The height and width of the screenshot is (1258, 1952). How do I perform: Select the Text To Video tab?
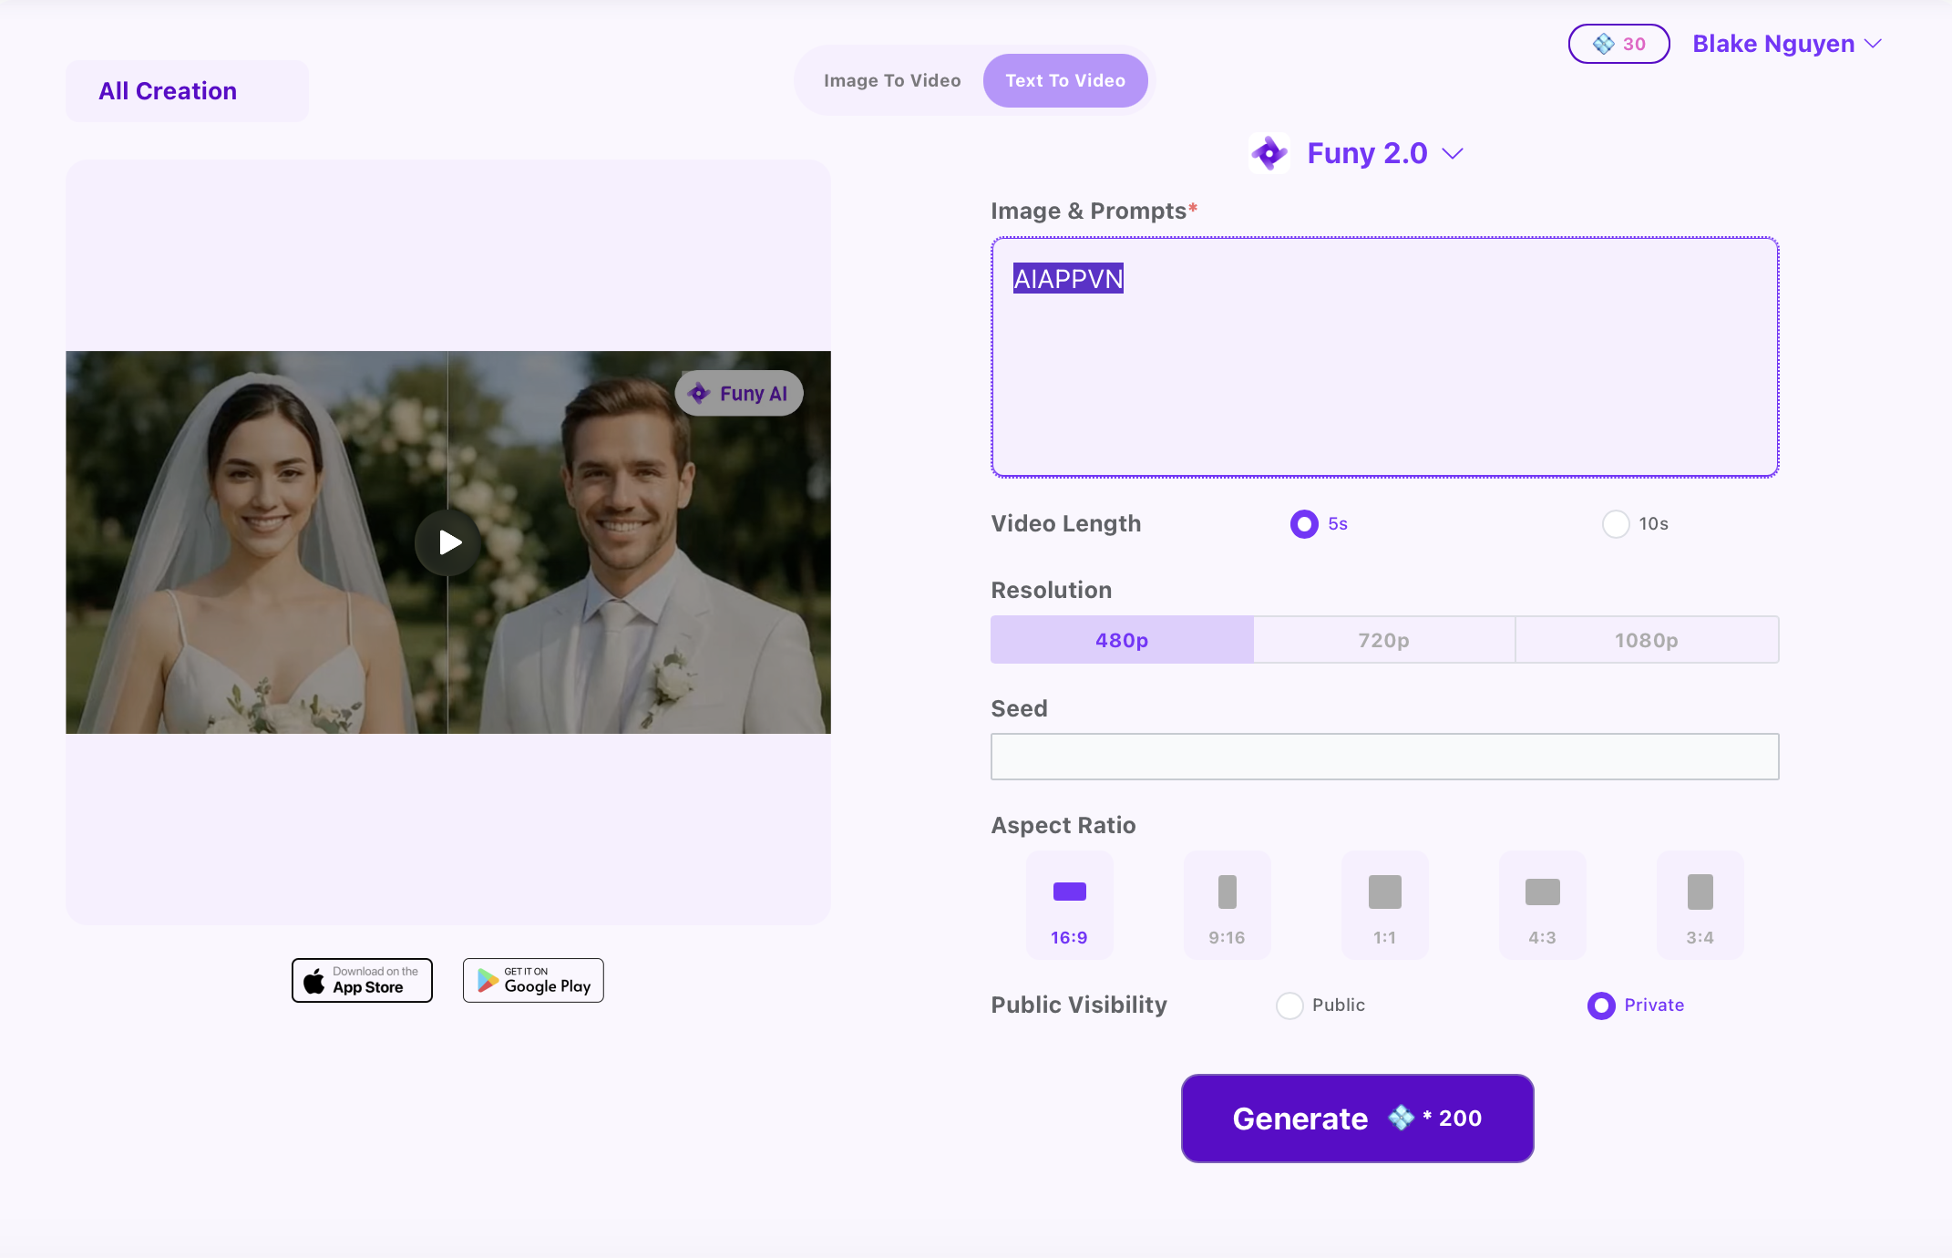[1064, 80]
